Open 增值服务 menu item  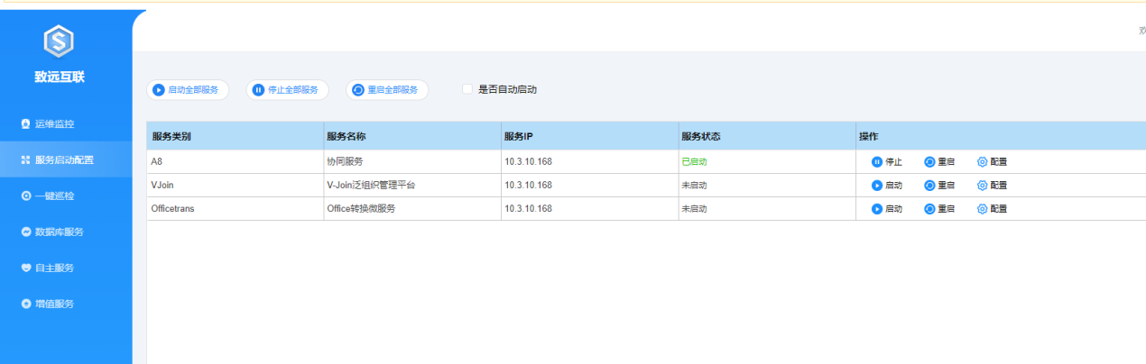66,304
